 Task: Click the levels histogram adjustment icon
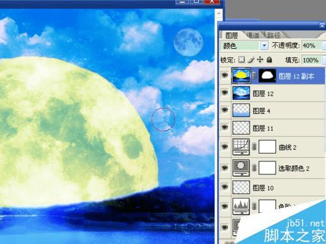click(241, 206)
